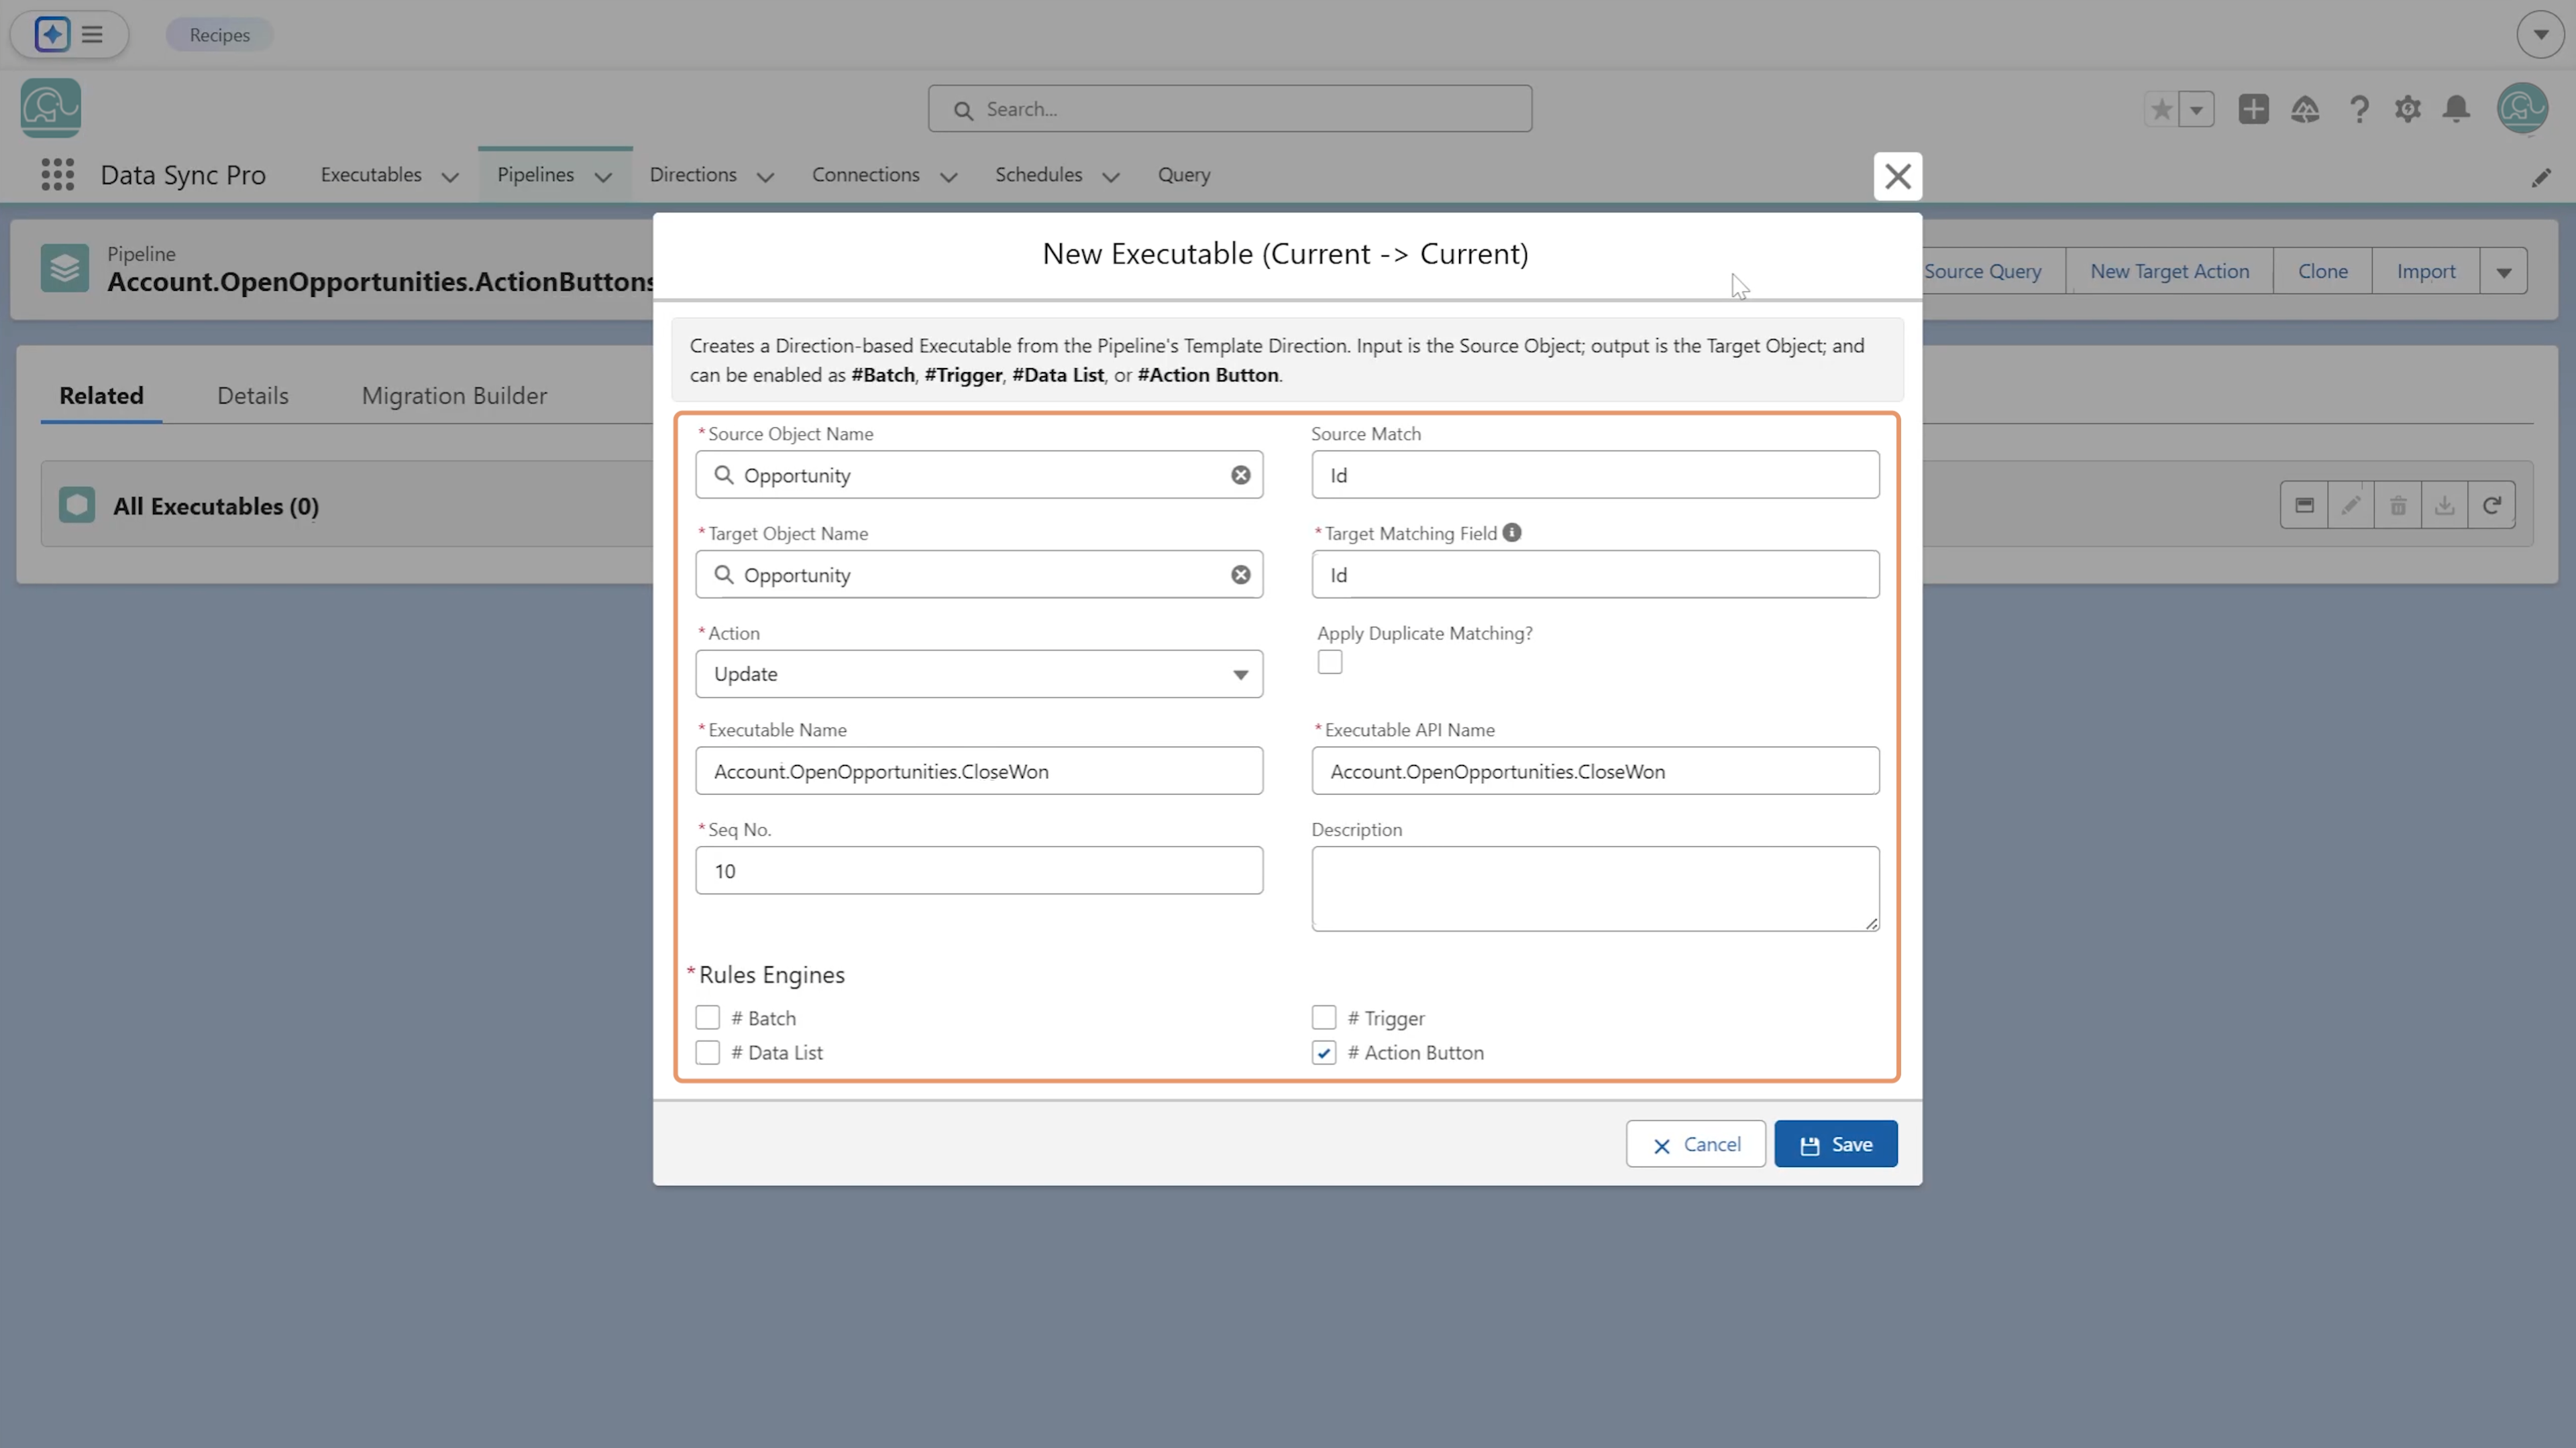Go to the Directions nav tab
The width and height of the screenshot is (2576, 1448).
tap(693, 175)
